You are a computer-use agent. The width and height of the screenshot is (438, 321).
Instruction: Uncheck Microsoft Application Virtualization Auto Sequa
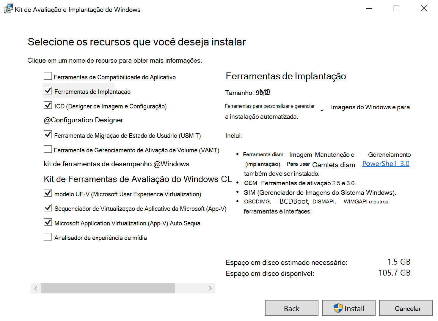tap(48, 222)
